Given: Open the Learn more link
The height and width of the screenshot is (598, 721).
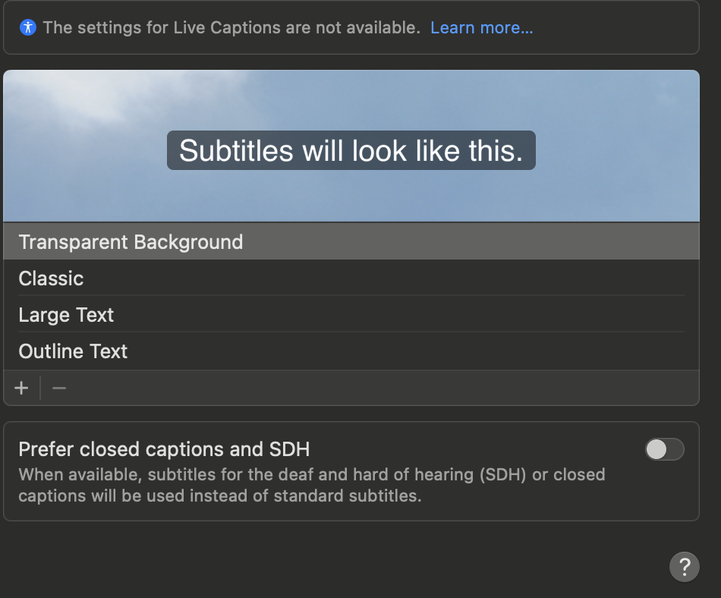Looking at the screenshot, I should click(x=481, y=28).
